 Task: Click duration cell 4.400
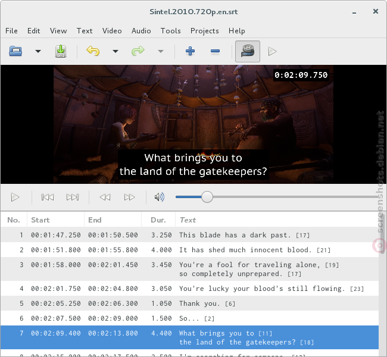(x=161, y=333)
